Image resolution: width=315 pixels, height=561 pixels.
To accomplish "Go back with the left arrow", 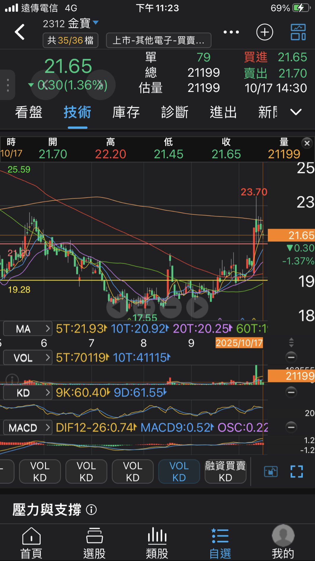I will (20, 32).
